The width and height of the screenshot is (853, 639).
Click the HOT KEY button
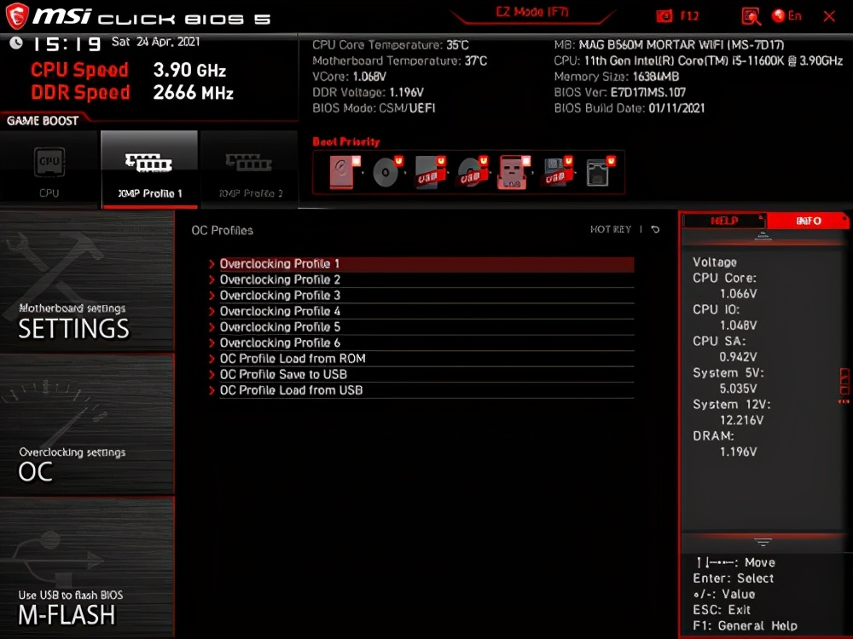point(611,229)
